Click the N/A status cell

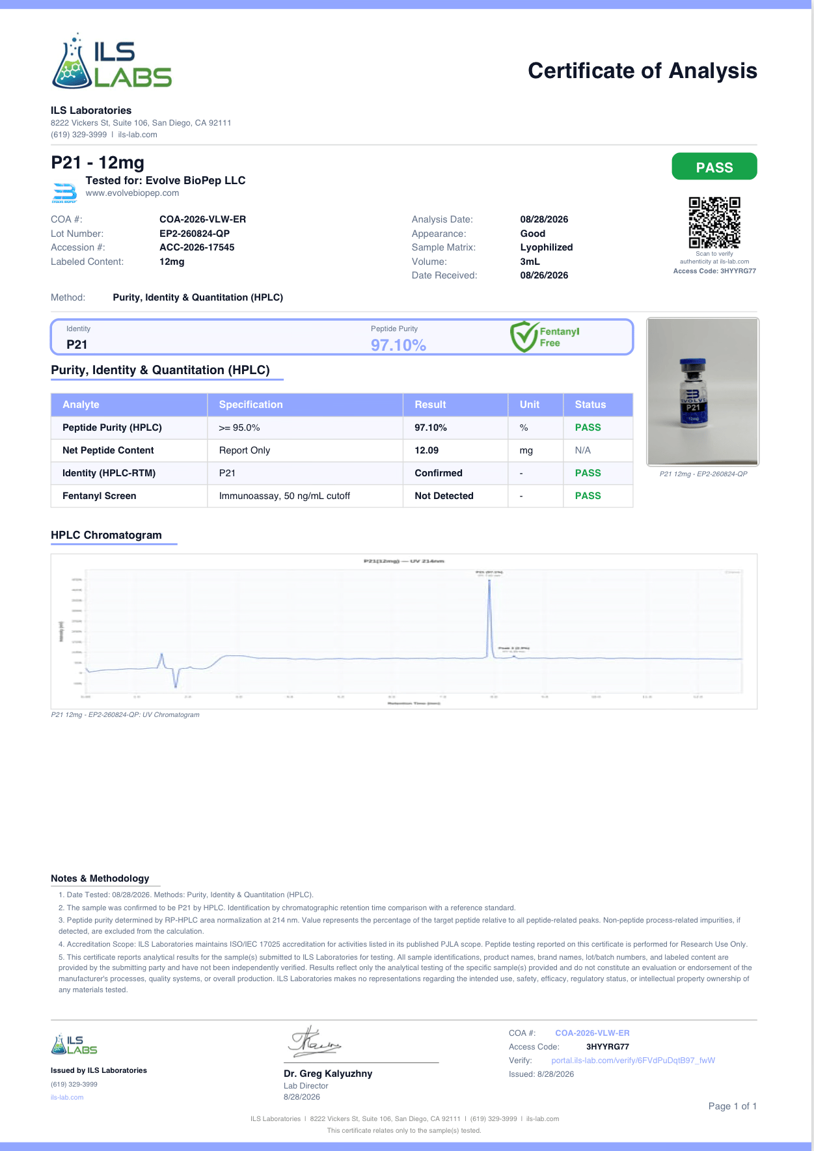[598, 450]
